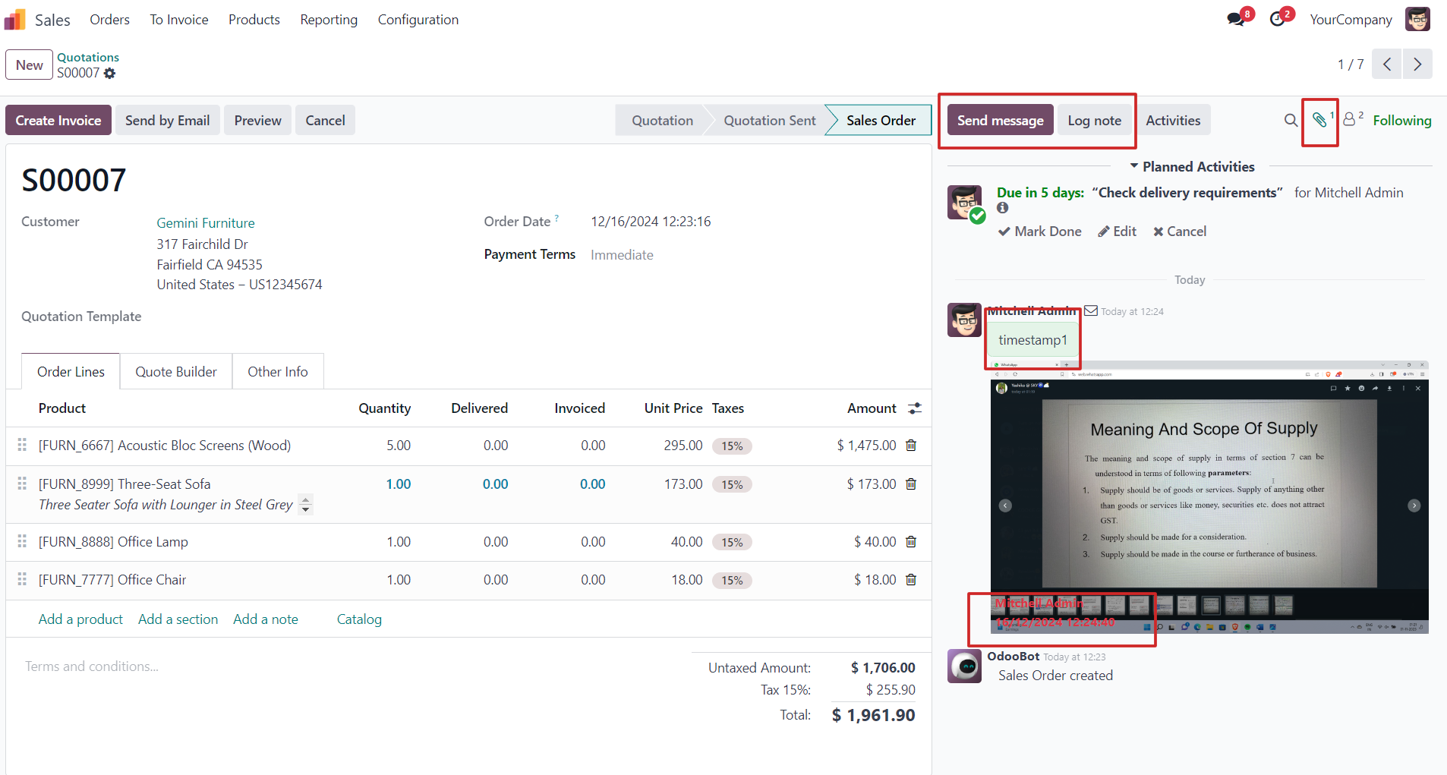1447x775 pixels.
Task: Click the Following status button
Action: 1401,120
